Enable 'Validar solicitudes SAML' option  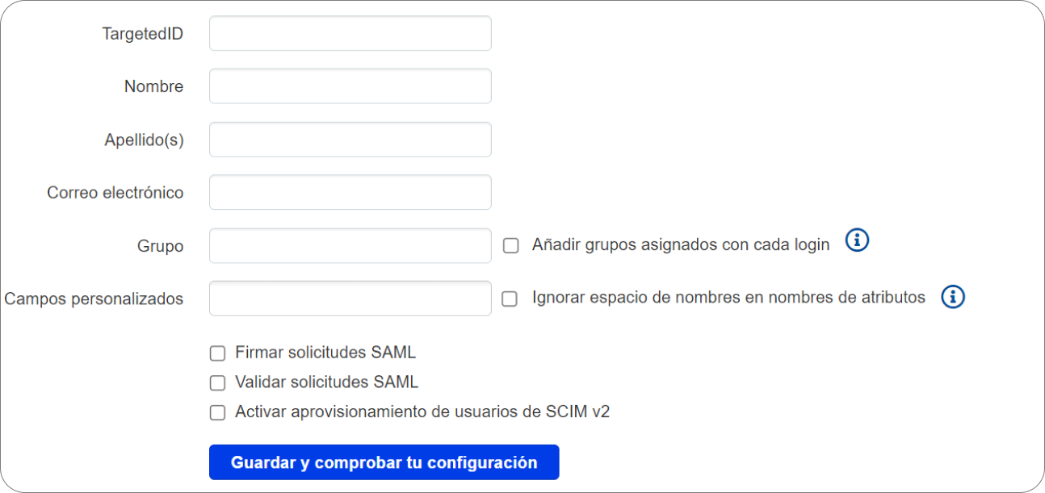tap(217, 383)
